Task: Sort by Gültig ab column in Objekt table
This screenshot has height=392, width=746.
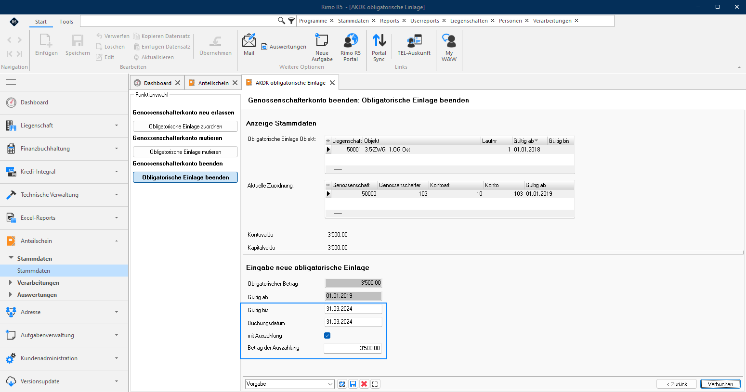Action: 529,141
